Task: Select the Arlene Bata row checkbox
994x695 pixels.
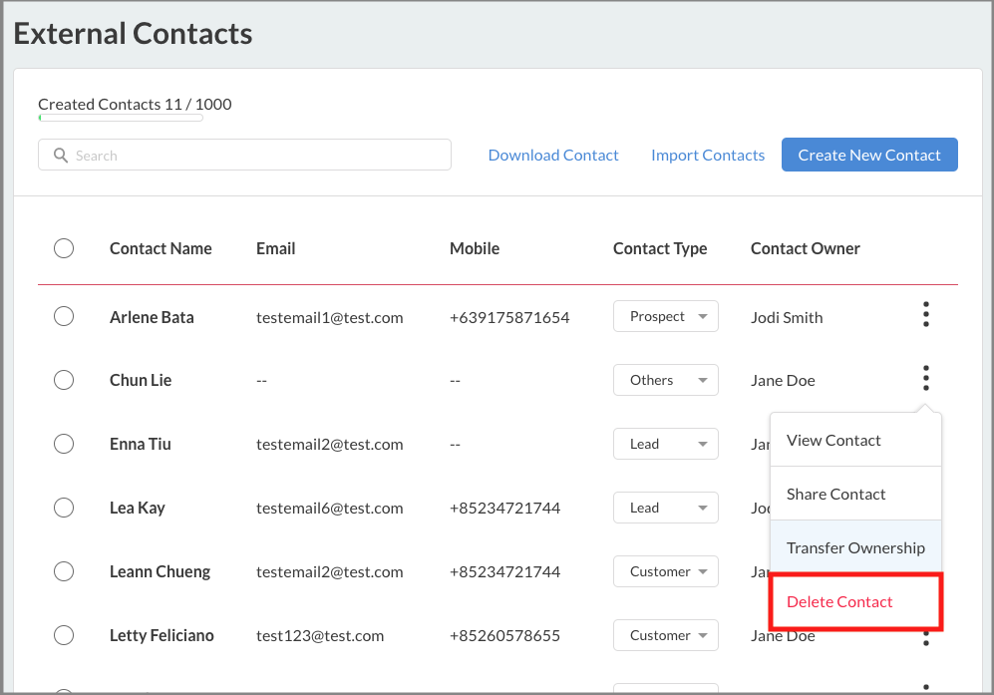Action: coord(64,316)
